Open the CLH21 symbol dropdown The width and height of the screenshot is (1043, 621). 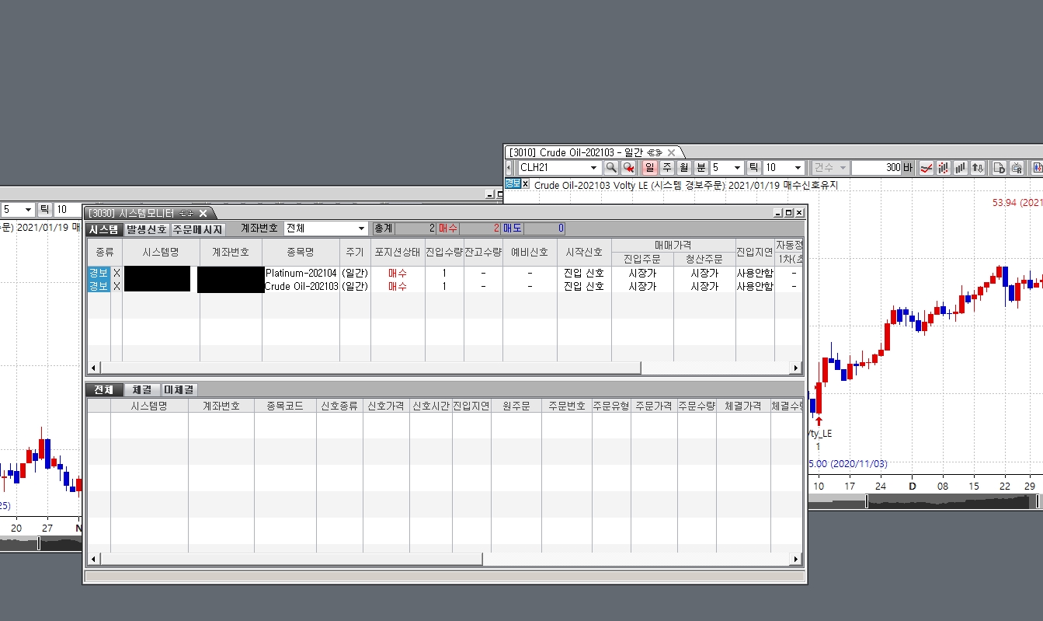tap(593, 168)
